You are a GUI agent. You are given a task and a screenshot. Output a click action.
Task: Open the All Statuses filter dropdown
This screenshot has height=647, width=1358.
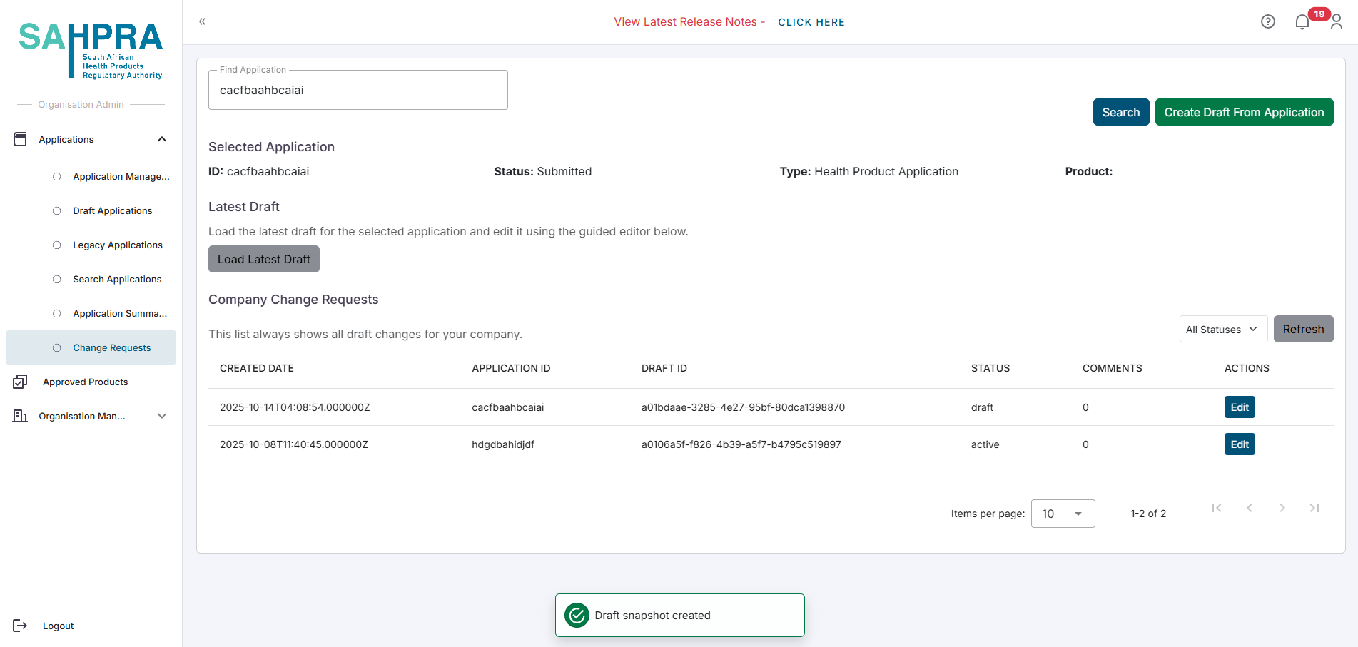[x=1222, y=330]
